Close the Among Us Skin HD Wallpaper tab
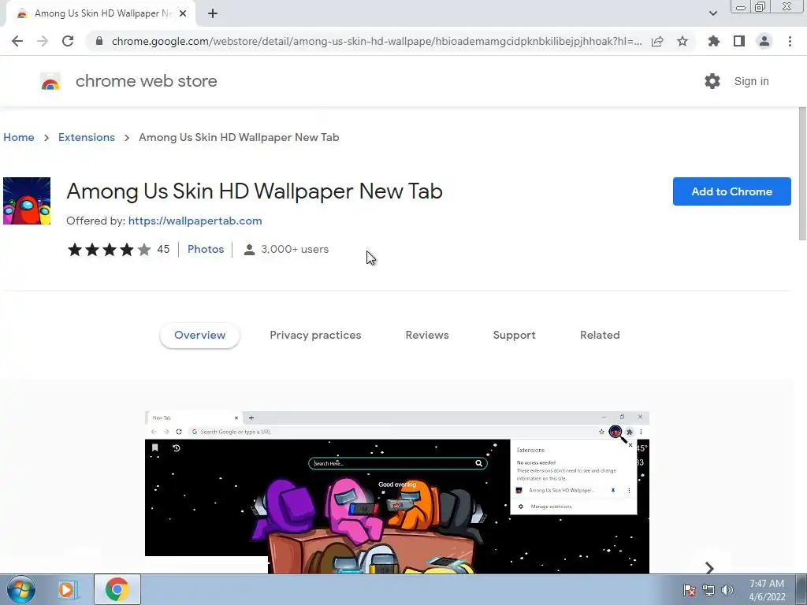Screen dimensions: 807x605 click(x=183, y=13)
